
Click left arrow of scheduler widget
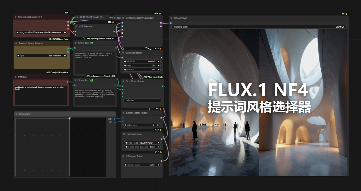(x=125, y=61)
